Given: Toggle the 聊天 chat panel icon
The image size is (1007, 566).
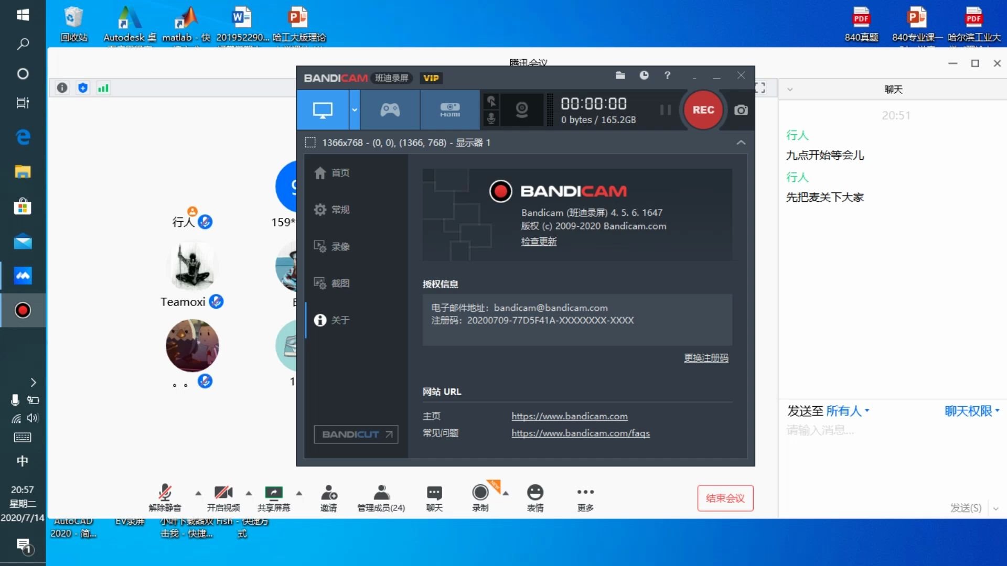Looking at the screenshot, I should click(434, 497).
